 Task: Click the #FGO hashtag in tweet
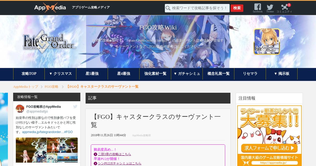tap(68, 132)
